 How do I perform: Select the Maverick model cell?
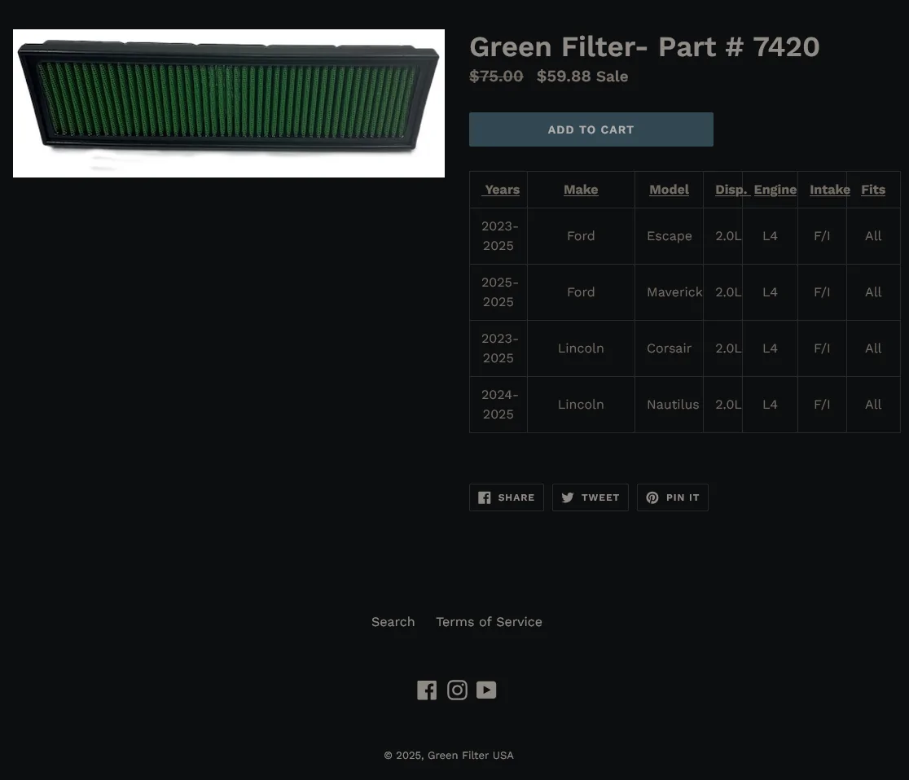pos(669,292)
